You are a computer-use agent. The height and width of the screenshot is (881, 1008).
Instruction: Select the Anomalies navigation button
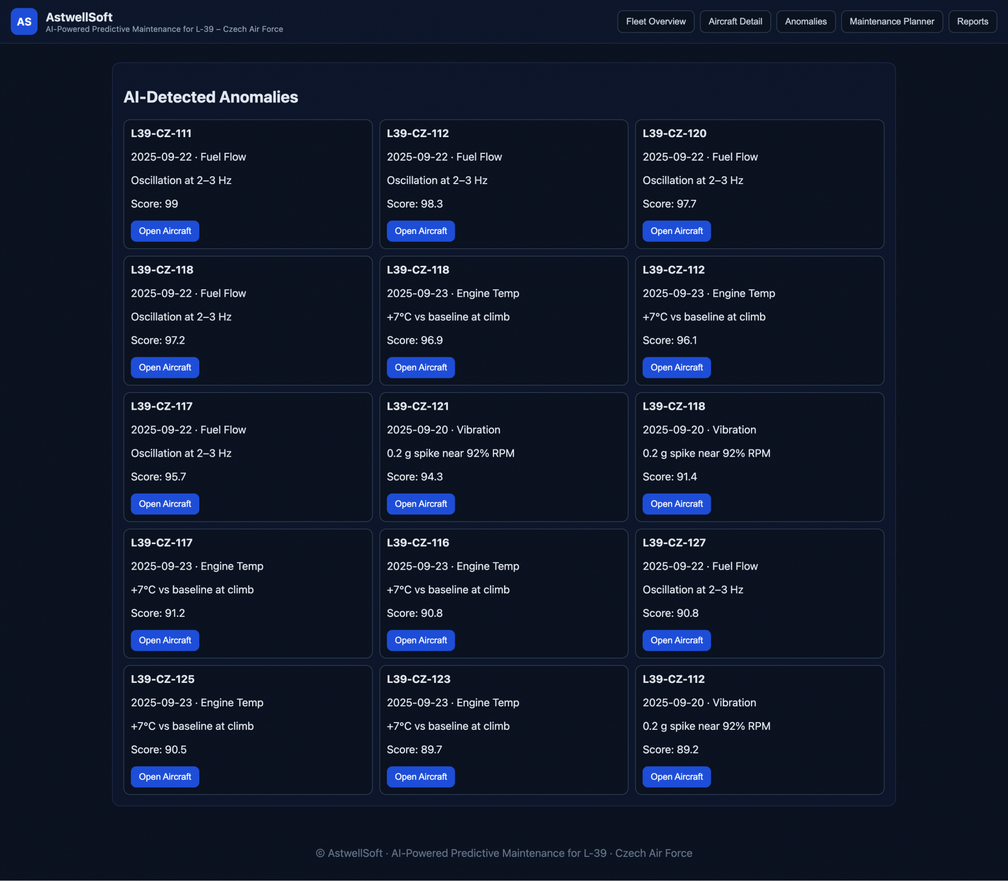(805, 22)
